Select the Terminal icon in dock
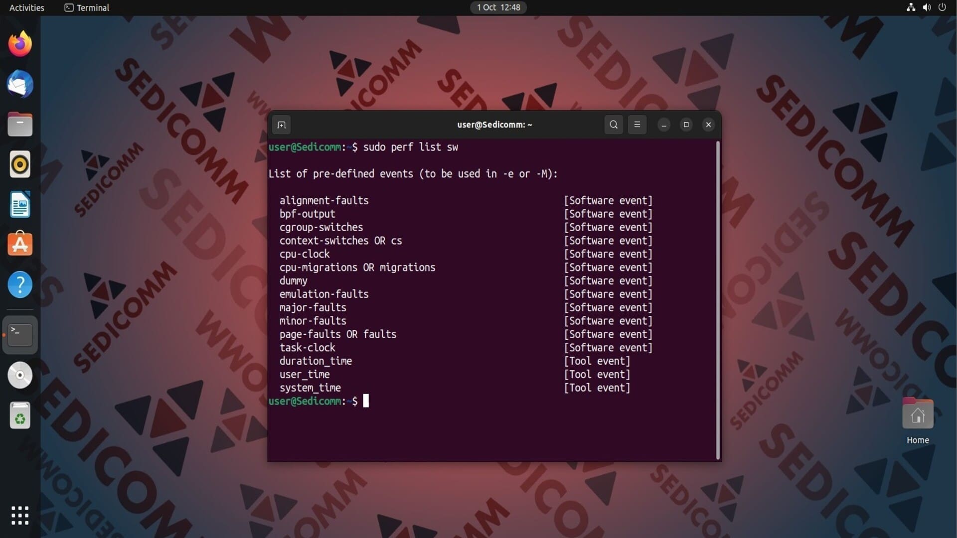 click(20, 335)
